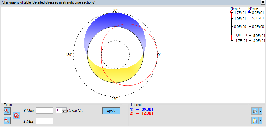Click the Apply button
Screen dimensions: 266x127
pos(111,111)
